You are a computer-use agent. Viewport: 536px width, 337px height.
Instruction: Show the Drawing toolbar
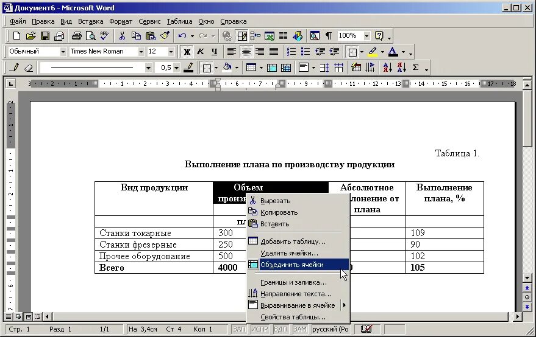click(298, 35)
